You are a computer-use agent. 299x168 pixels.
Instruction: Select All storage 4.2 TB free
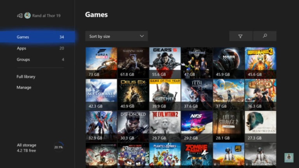[x=26, y=148]
